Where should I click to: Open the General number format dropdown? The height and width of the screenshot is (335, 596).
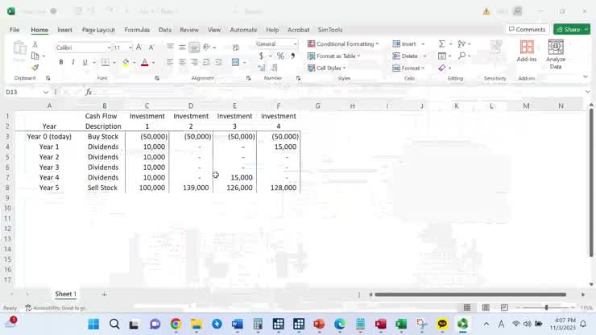tap(295, 43)
